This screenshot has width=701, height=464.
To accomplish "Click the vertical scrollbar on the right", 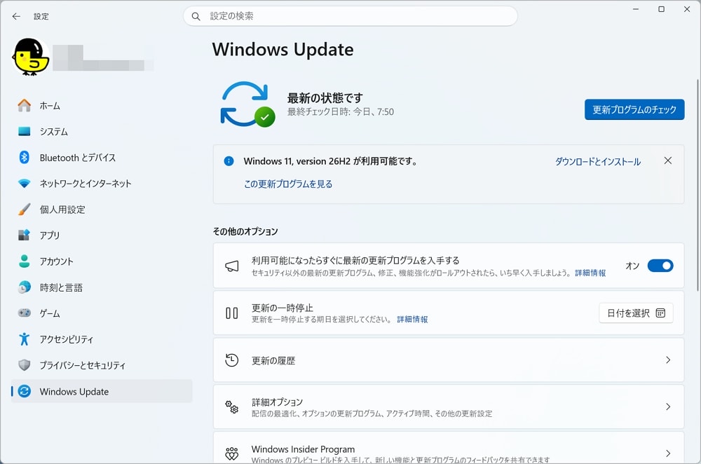I will pyautogui.click(x=698, y=186).
